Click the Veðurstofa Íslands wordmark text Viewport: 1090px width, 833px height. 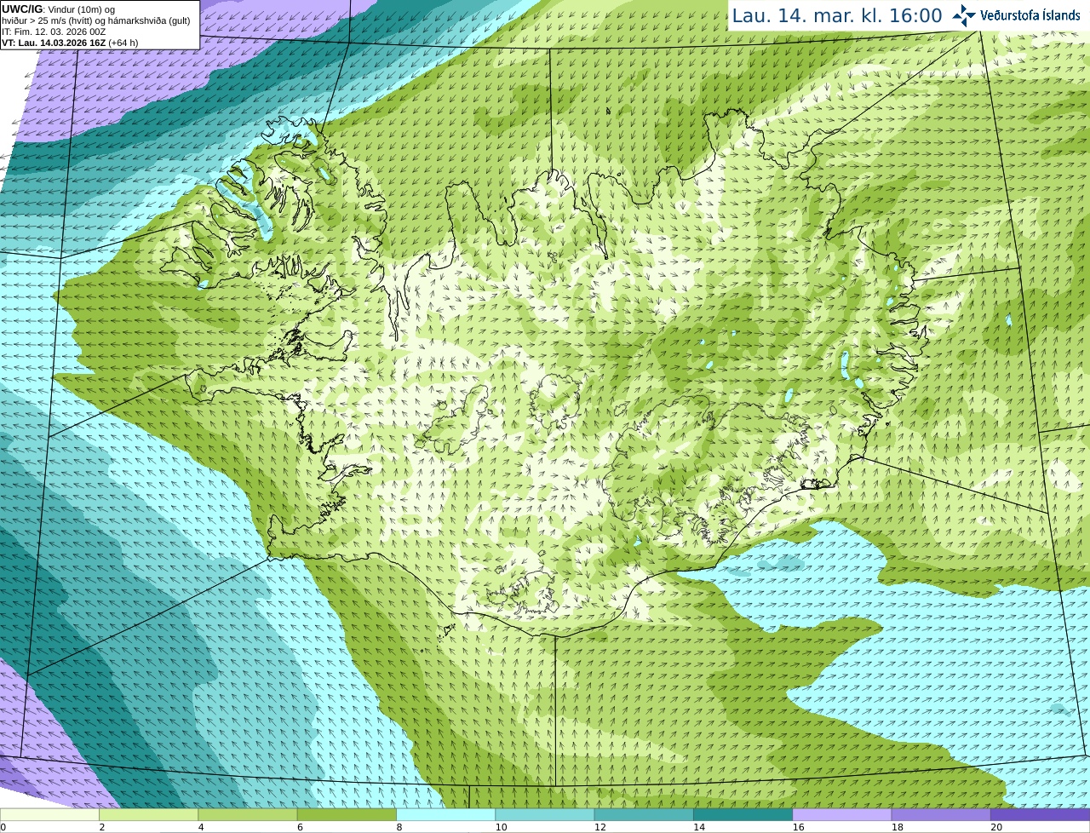coord(1030,15)
